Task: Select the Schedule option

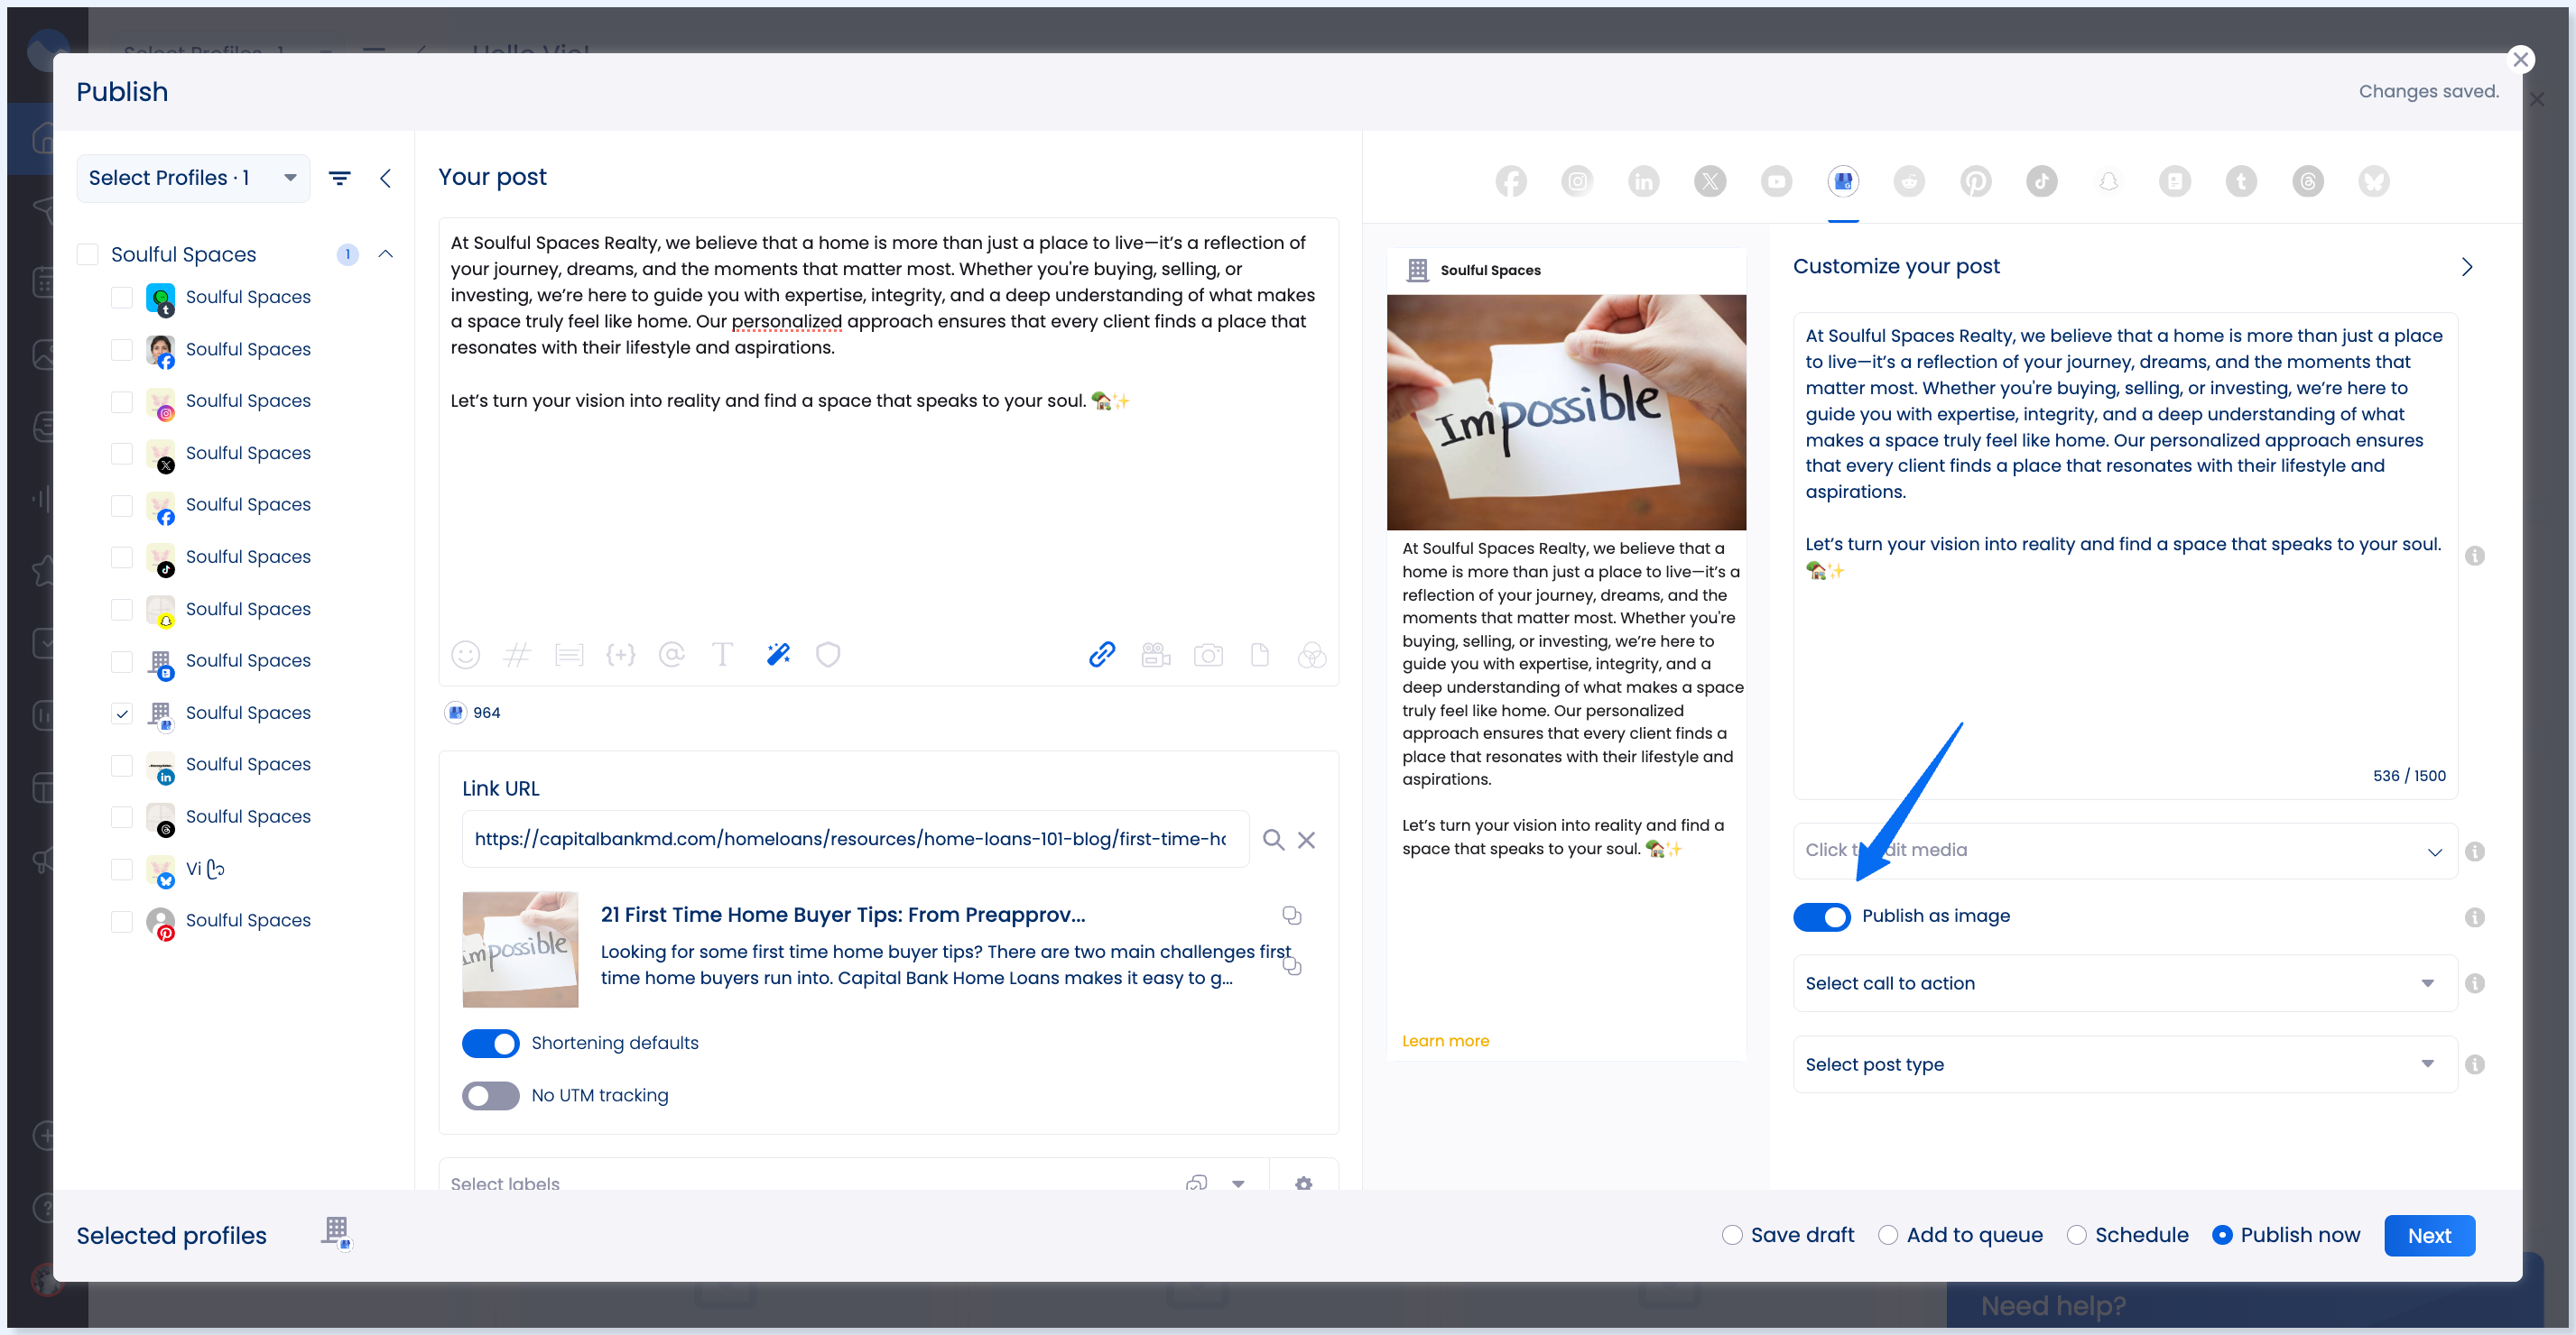Action: tap(2076, 1235)
